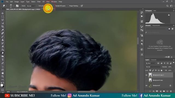Create new fill or adjustment layer
Screen dimensions: 175x98
click(x=161, y=91)
